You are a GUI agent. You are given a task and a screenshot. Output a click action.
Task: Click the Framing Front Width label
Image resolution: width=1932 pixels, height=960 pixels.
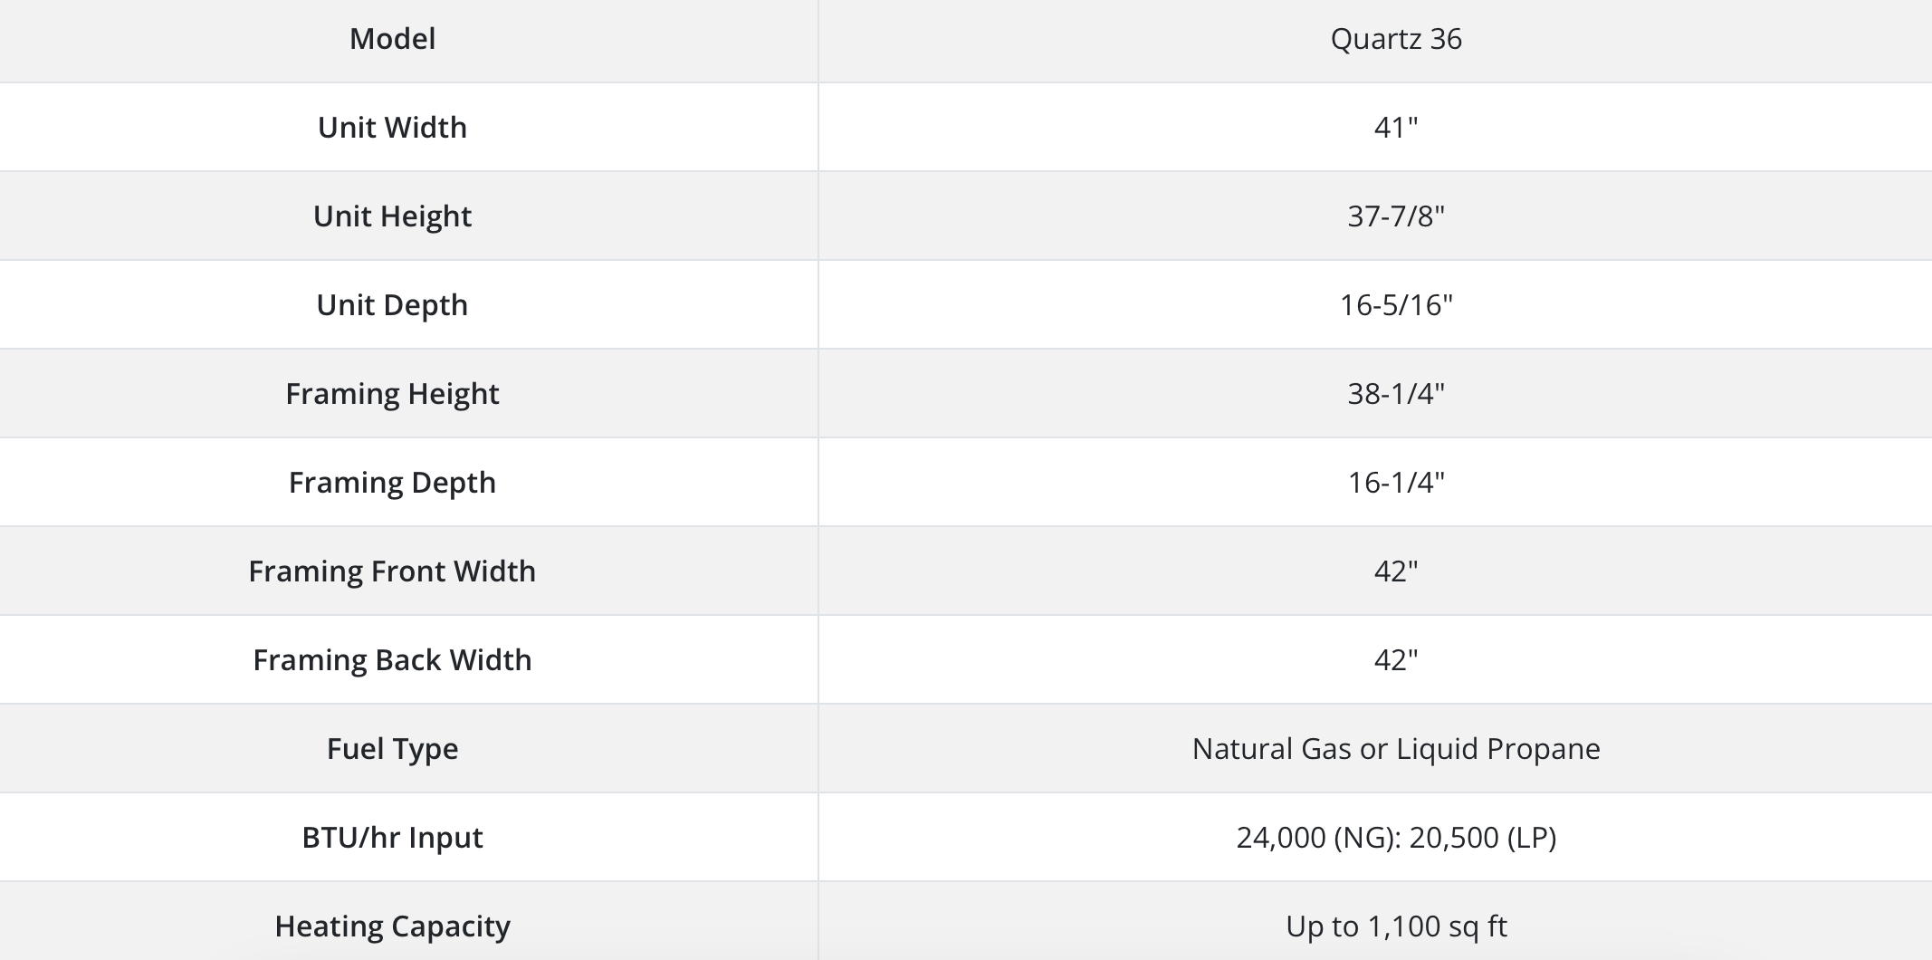[392, 571]
